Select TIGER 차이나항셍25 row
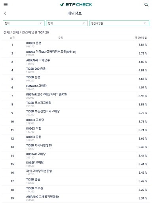 pos(76,147)
